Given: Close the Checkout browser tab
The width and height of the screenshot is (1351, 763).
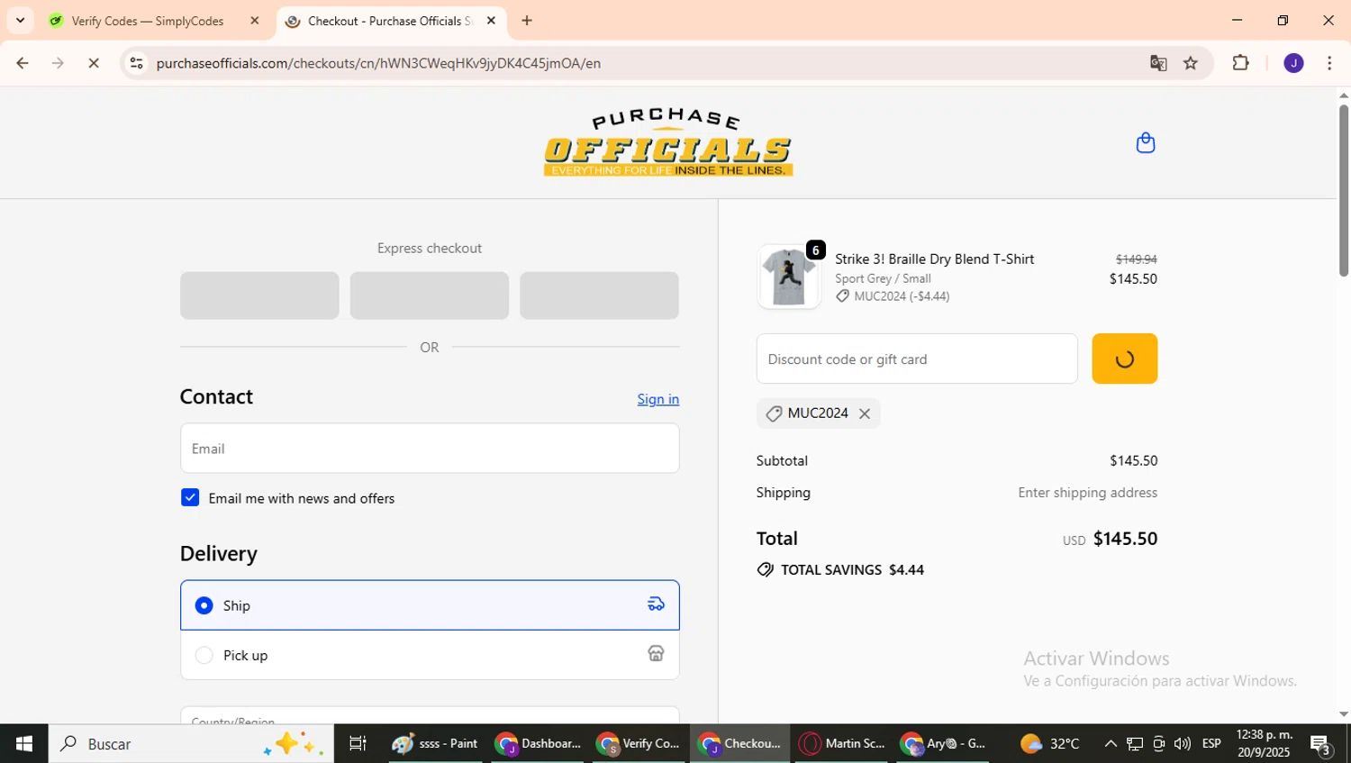Looking at the screenshot, I should pos(491,21).
